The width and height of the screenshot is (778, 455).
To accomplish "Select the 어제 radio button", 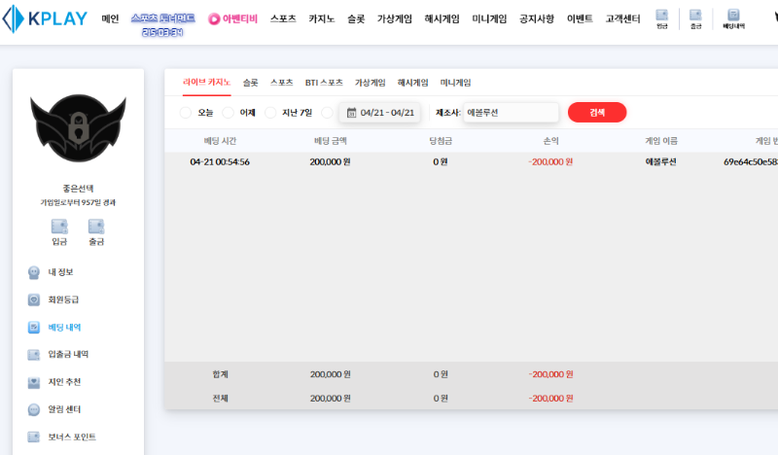I will pyautogui.click(x=228, y=113).
